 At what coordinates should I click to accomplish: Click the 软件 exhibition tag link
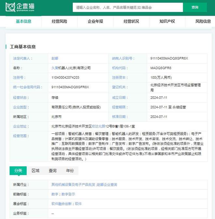(x=78, y=204)
